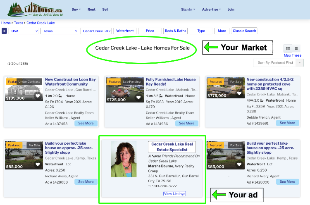Open the Advertise menu

(211, 9)
